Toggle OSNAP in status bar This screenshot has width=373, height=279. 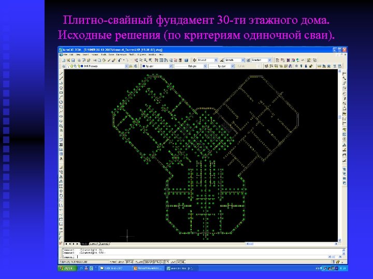[x=148, y=262]
